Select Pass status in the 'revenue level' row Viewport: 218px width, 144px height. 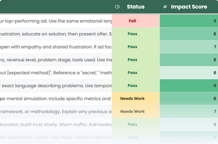[x=132, y=60]
